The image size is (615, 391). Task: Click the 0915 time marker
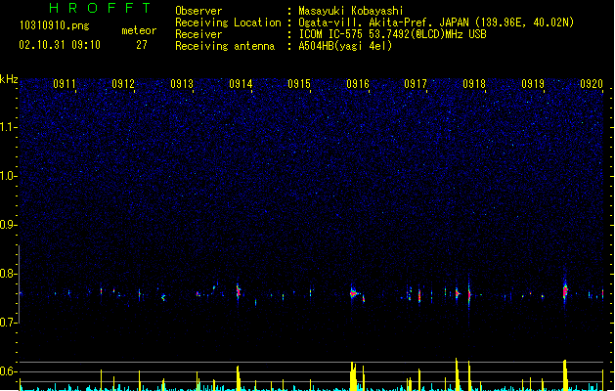299,84
